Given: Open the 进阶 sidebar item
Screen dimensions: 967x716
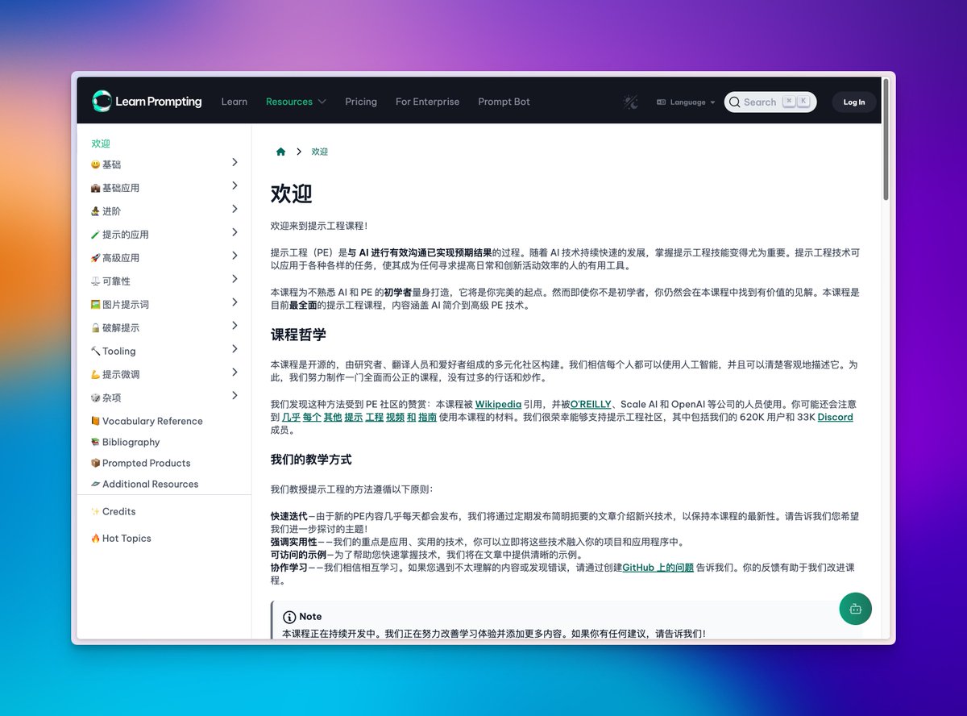Looking at the screenshot, I should click(x=106, y=211).
